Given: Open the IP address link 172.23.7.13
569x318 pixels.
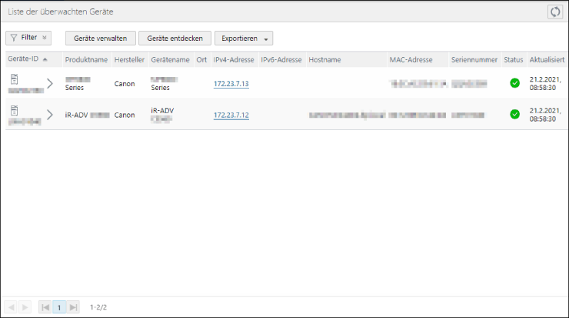Looking at the screenshot, I should 231,83.
